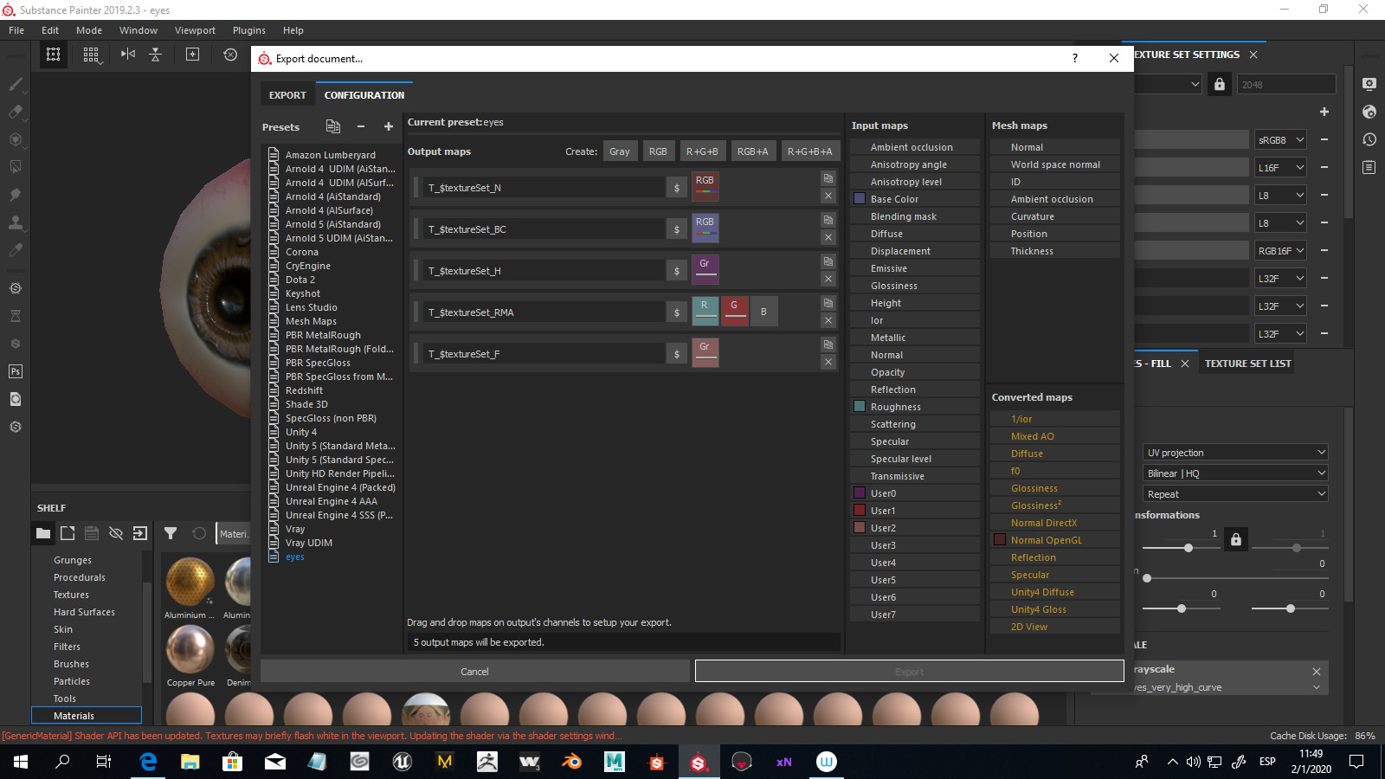Click the duplicate preset icon next to Presets
The width and height of the screenshot is (1385, 779).
pyautogui.click(x=333, y=126)
